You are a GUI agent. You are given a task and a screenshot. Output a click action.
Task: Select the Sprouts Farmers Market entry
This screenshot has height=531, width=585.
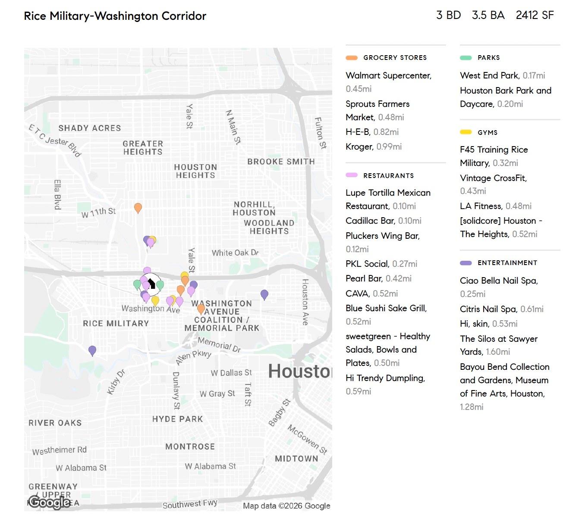click(x=377, y=110)
